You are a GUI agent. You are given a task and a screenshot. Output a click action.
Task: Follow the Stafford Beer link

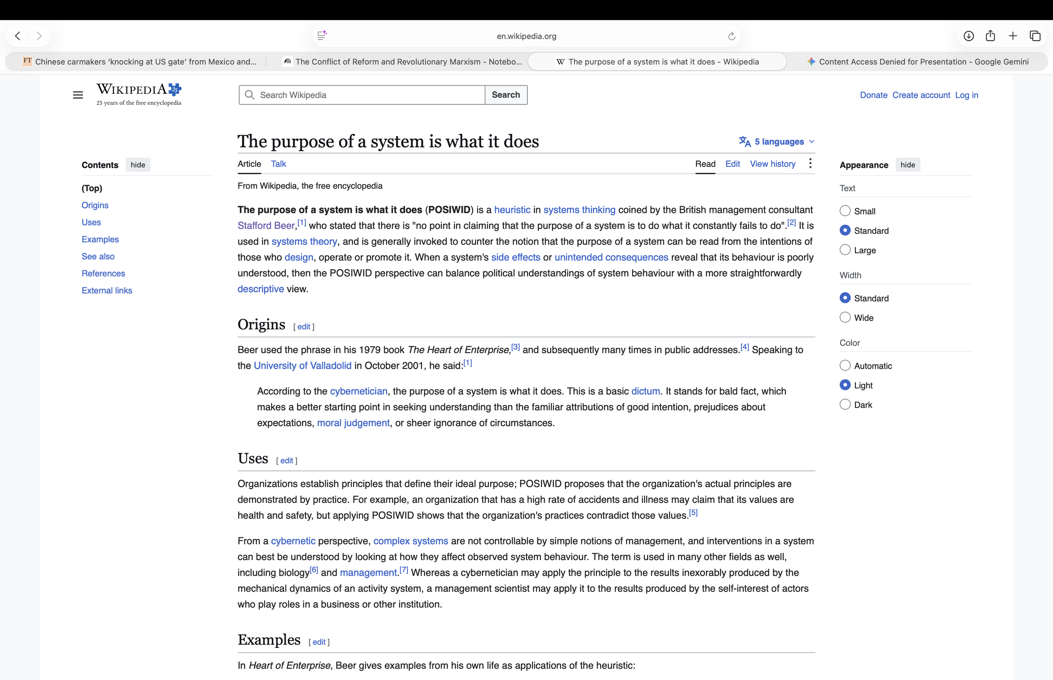pos(266,226)
